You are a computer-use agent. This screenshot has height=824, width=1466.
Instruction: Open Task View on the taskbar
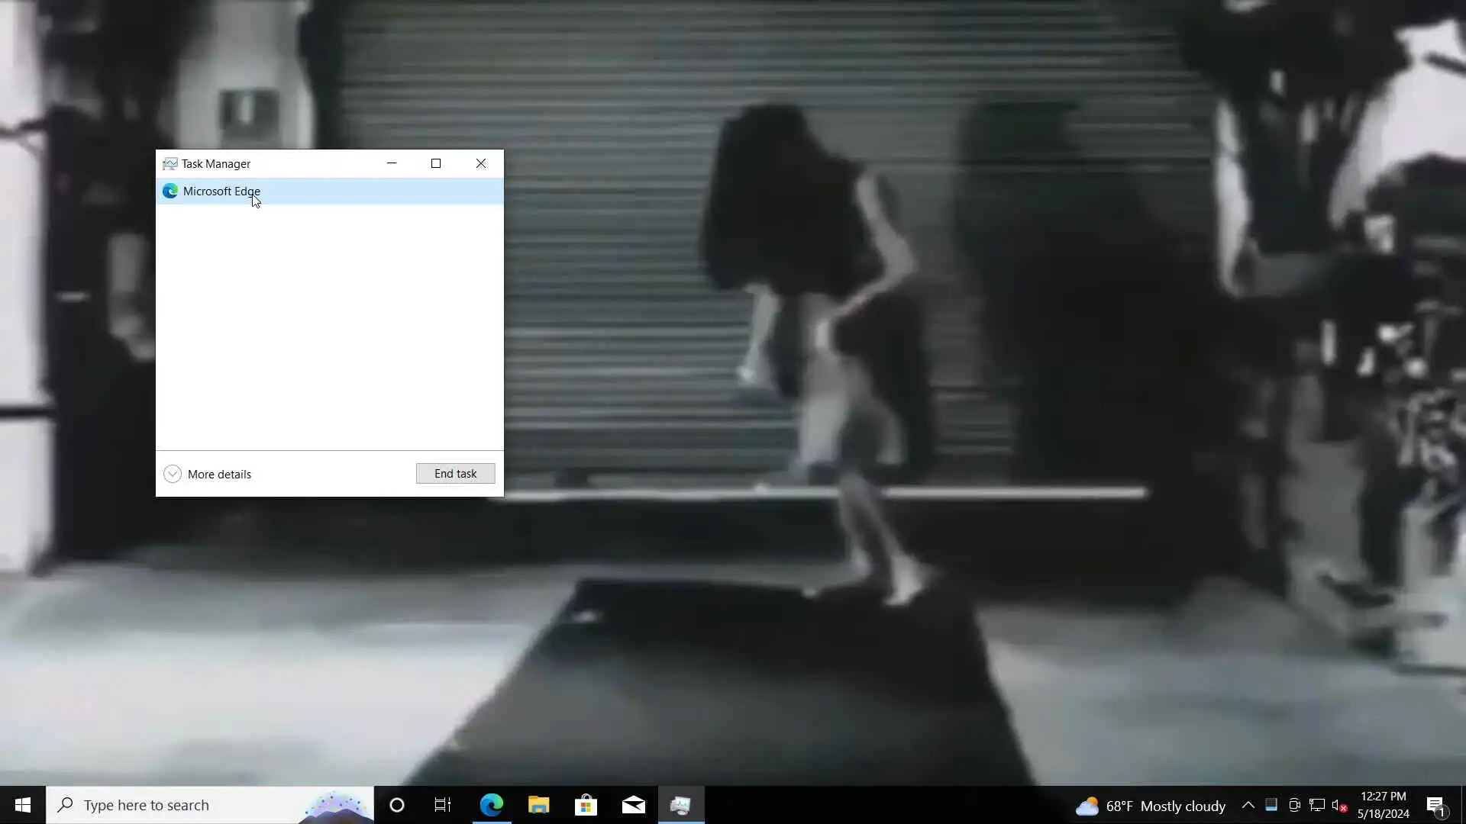tap(443, 805)
